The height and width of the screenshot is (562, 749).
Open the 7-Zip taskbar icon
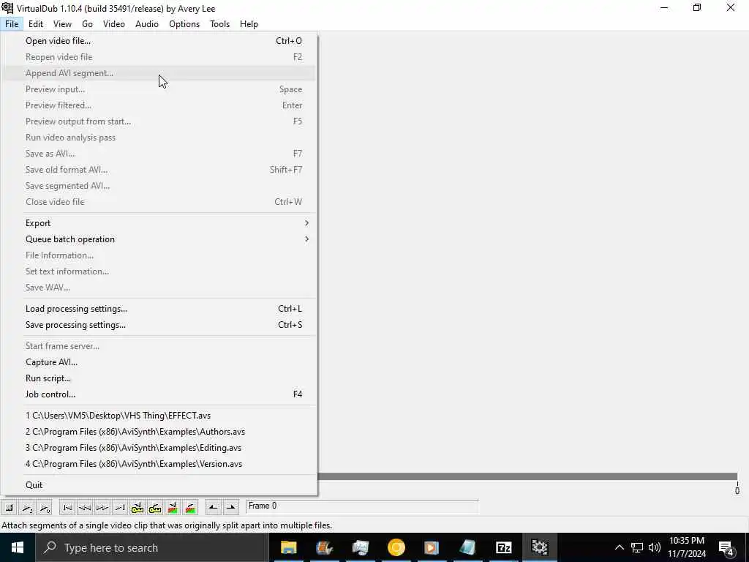click(503, 547)
